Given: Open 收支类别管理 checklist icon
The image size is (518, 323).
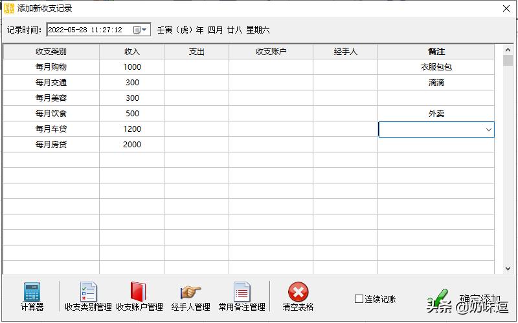Looking at the screenshot, I should tap(89, 292).
